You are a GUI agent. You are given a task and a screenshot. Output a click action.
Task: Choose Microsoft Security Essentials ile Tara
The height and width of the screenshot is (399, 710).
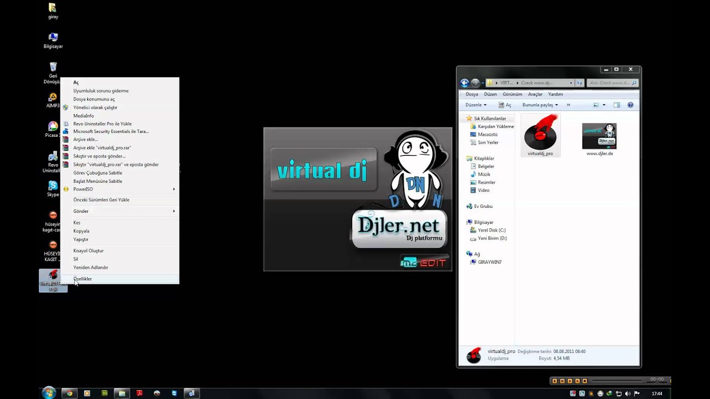click(119, 131)
